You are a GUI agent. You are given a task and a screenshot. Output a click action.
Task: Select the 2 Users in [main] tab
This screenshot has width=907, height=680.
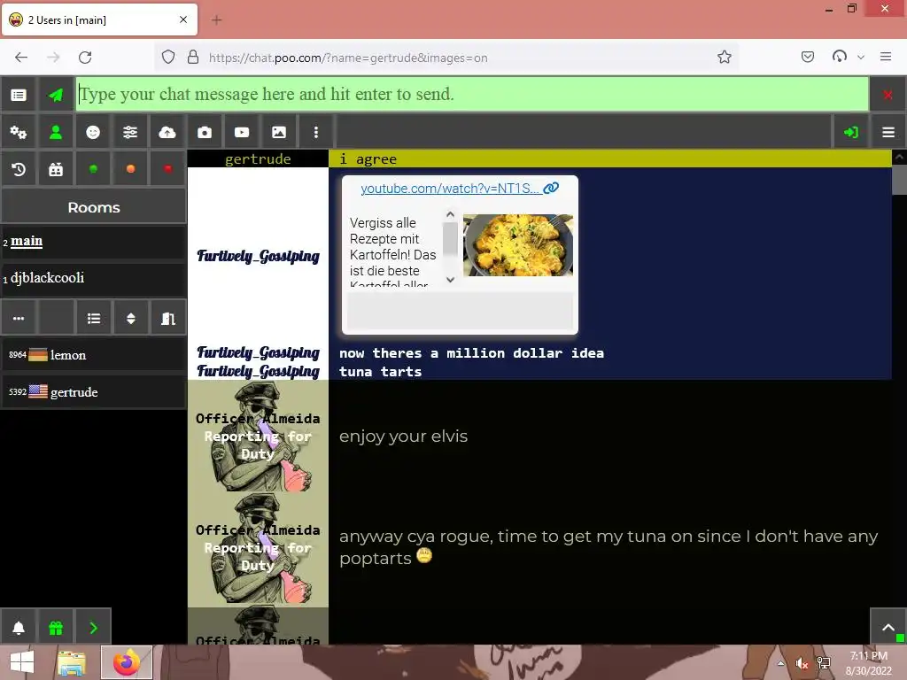(99, 20)
